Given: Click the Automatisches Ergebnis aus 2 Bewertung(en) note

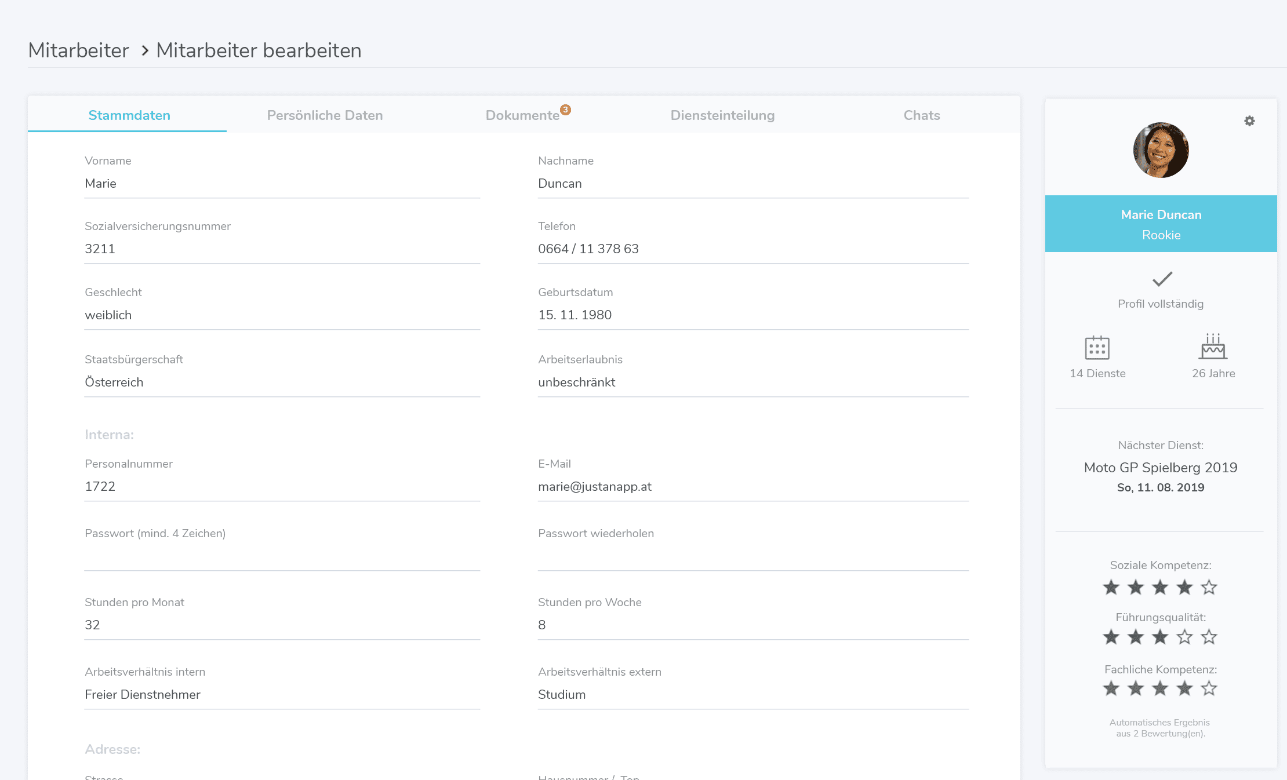Looking at the screenshot, I should tap(1160, 728).
